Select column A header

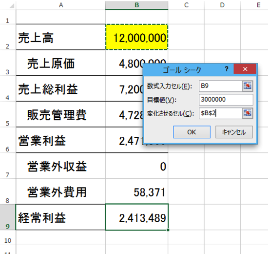click(61, 5)
